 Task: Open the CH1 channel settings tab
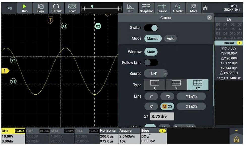point(13,136)
